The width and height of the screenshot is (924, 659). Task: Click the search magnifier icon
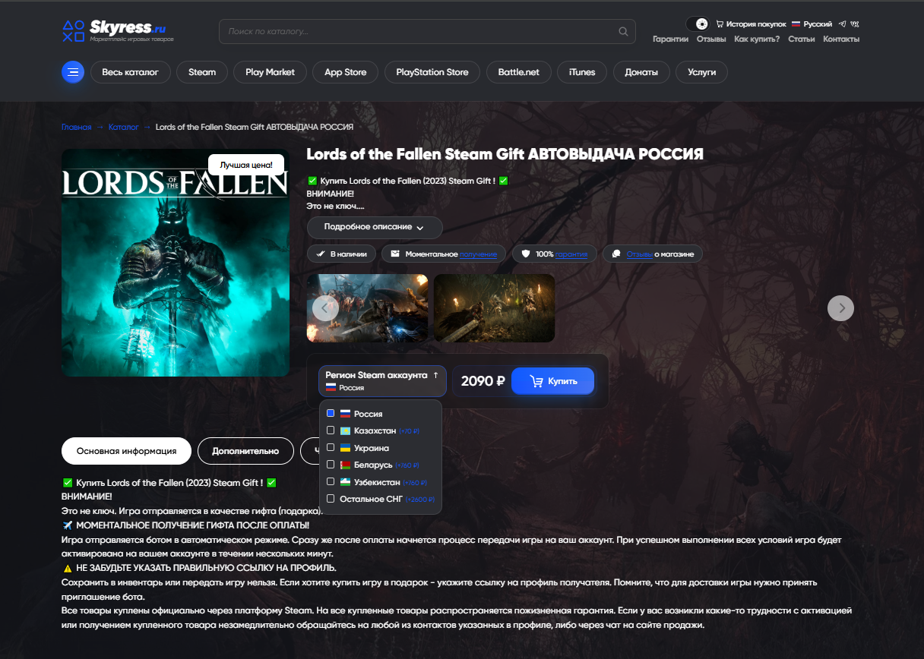(624, 32)
